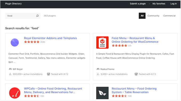
Task: Switch to the Community filter tab
Action: point(153,16)
